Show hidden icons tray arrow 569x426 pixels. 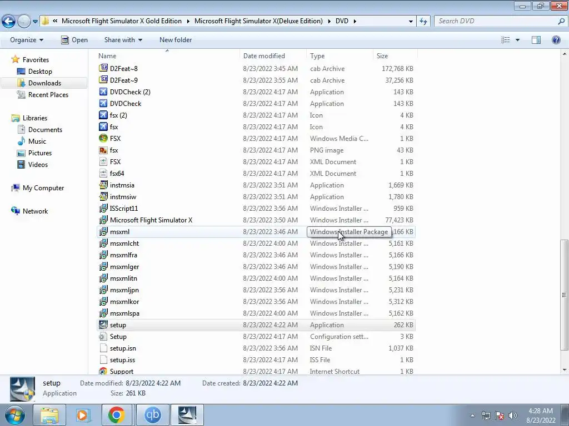(472, 415)
